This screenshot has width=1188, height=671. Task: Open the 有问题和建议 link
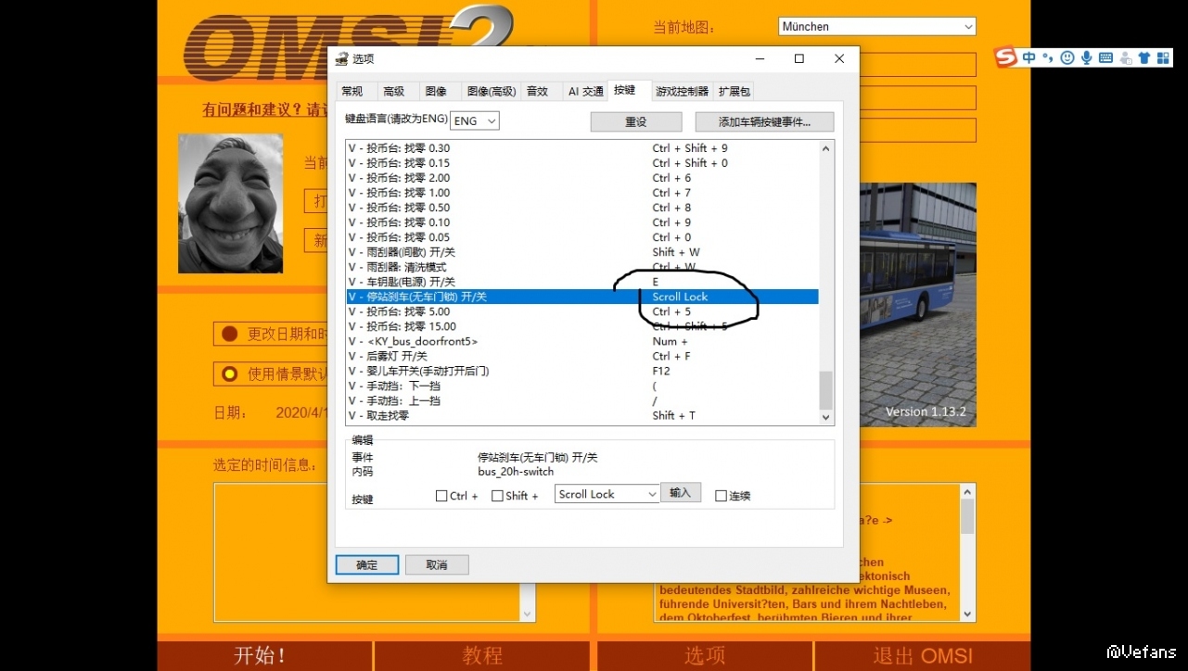pyautogui.click(x=266, y=110)
